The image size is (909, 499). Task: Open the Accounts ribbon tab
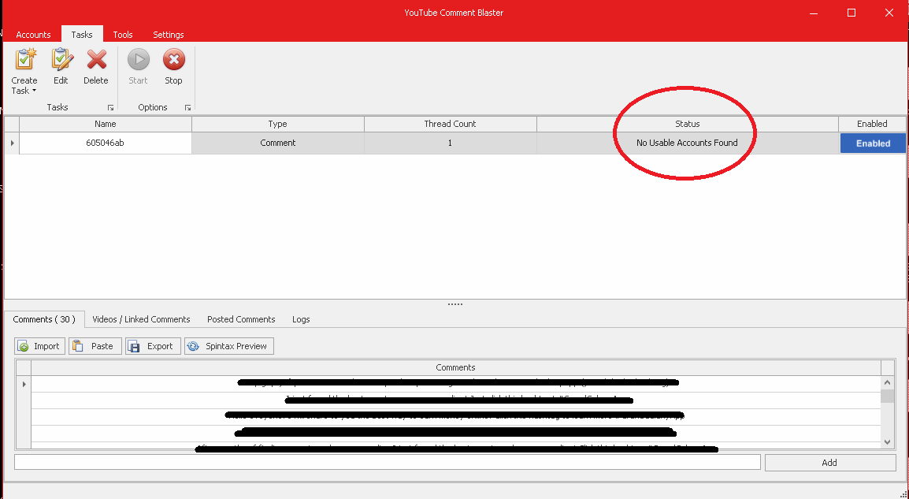tap(33, 34)
